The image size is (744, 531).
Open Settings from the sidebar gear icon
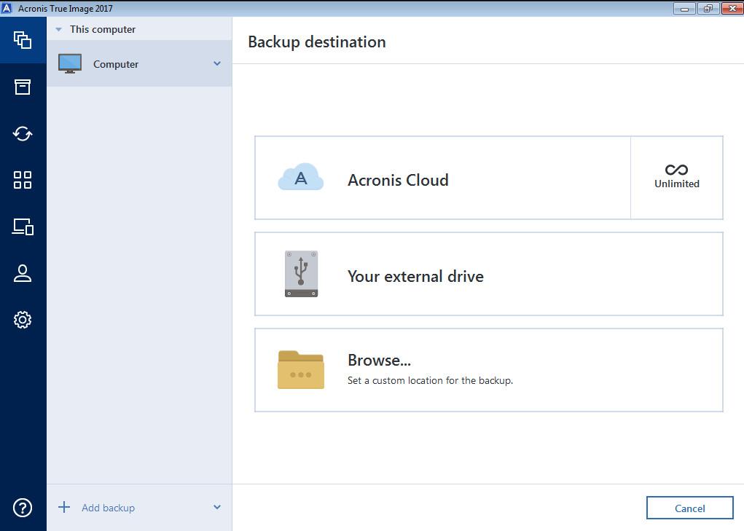pyautogui.click(x=23, y=319)
